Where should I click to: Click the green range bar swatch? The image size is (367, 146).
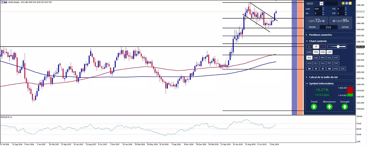tap(350, 95)
